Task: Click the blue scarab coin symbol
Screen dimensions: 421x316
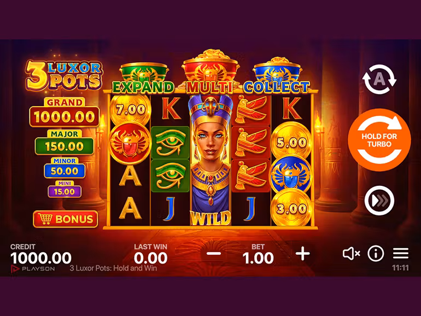Action: point(290,175)
